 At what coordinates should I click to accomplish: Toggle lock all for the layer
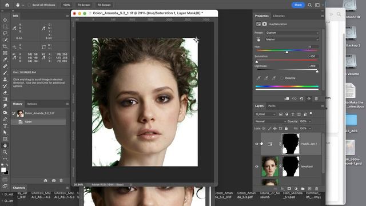[286, 128]
